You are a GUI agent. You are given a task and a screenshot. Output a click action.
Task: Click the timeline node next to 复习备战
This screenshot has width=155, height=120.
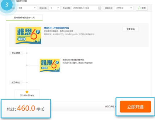tap(27, 82)
